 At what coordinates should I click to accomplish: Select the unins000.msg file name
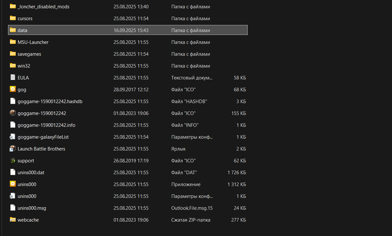[32, 208]
